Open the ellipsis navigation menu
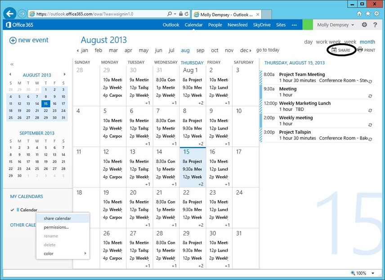Screen dimensions: 385x280 294,25
